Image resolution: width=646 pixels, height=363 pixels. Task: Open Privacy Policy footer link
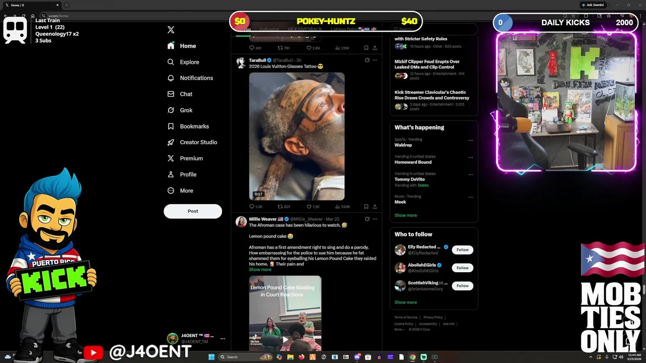coord(433,318)
